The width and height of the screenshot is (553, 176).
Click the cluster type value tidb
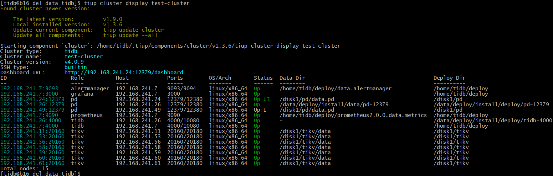71,51
